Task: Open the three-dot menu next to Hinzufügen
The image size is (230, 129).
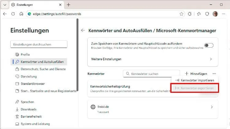Action: (x=214, y=74)
